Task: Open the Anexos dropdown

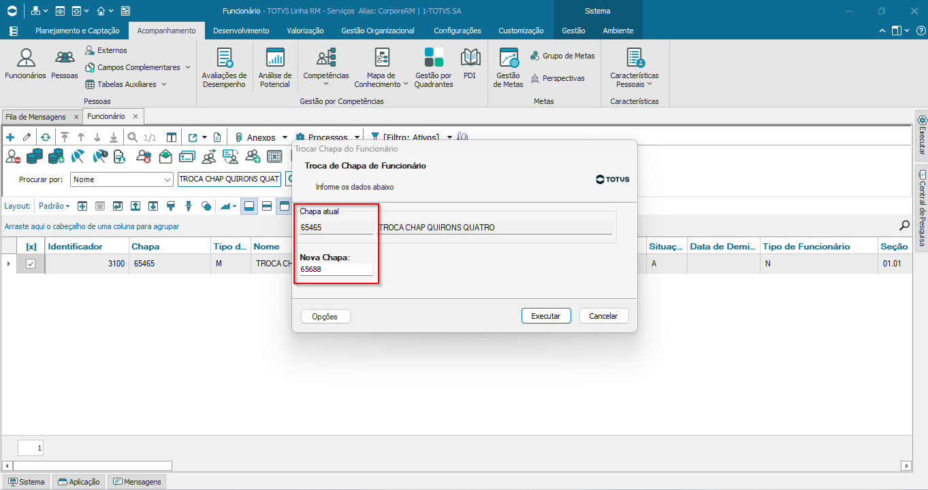Action: 284,137
